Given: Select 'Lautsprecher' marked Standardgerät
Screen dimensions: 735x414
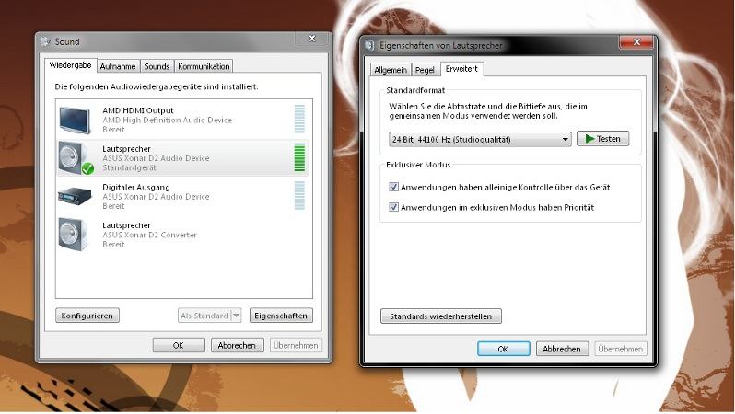Looking at the screenshot, I should click(x=126, y=149).
